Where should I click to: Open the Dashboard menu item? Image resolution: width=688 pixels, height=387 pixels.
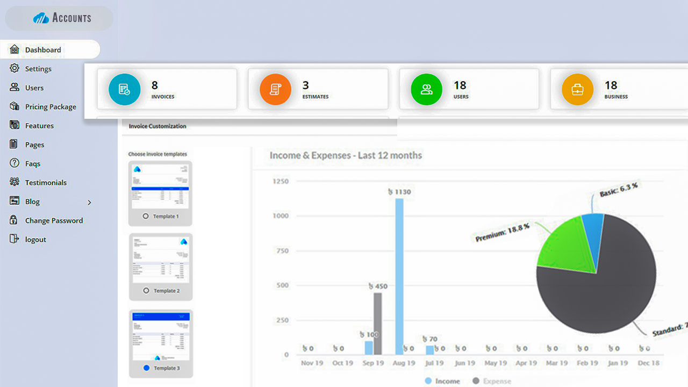(43, 50)
